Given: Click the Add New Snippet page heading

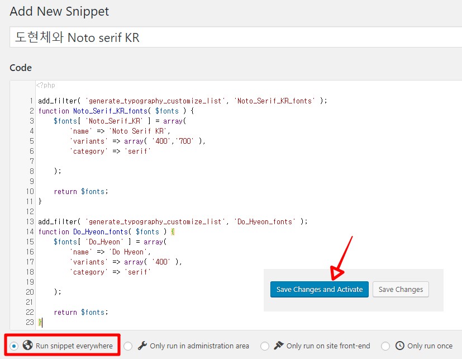Looking at the screenshot, I should [x=59, y=12].
